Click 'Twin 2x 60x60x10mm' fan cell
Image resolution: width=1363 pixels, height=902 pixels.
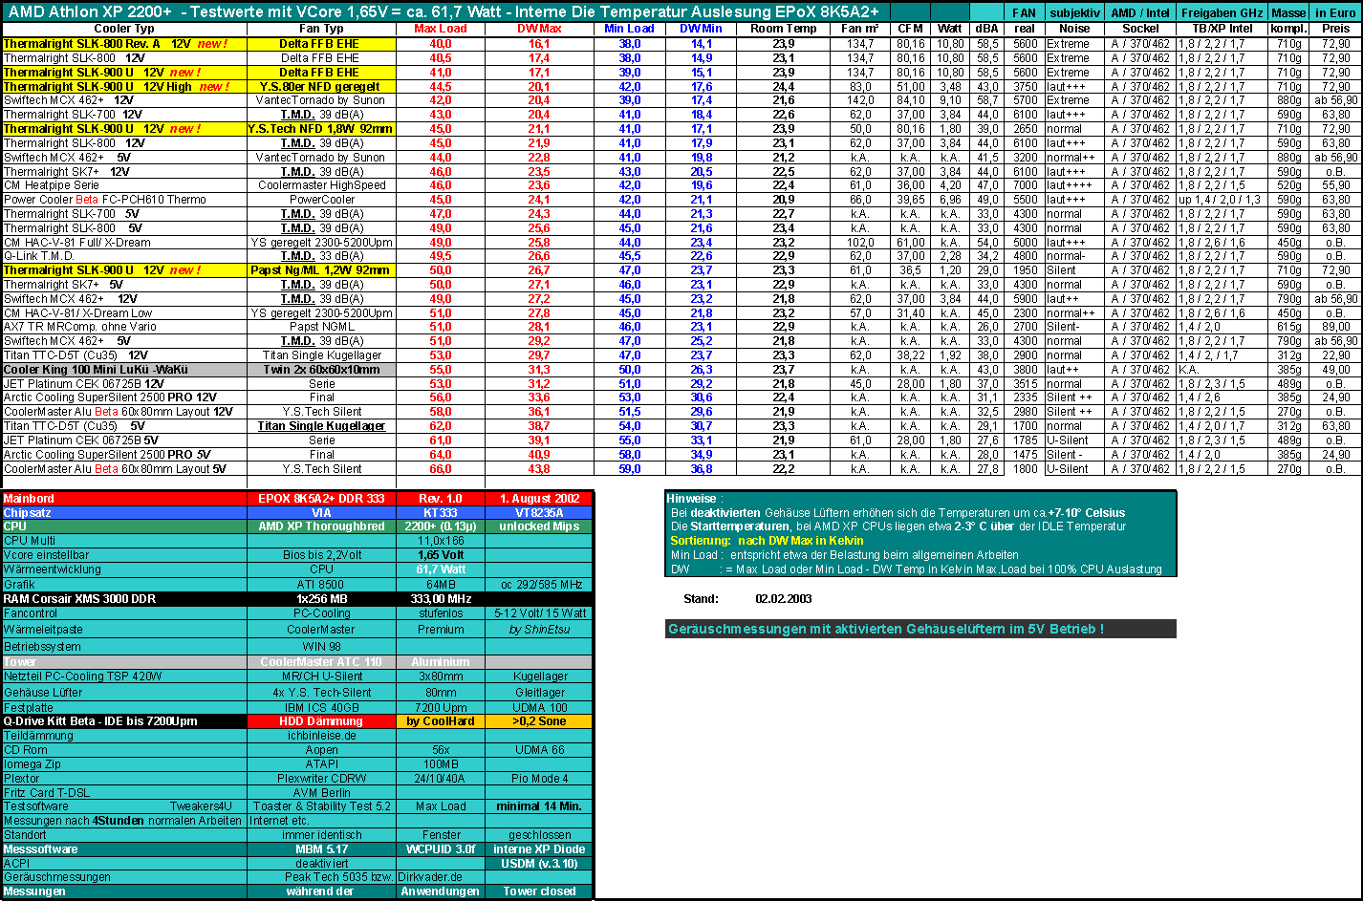click(x=321, y=370)
